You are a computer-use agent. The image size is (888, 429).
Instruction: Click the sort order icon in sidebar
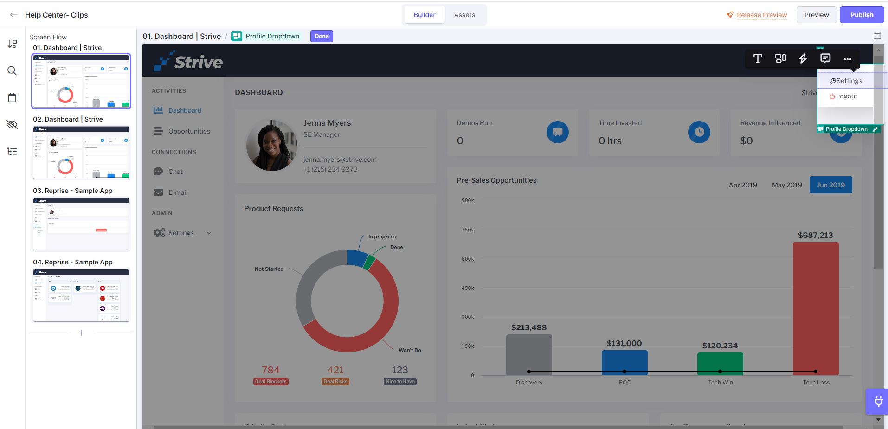pyautogui.click(x=12, y=44)
